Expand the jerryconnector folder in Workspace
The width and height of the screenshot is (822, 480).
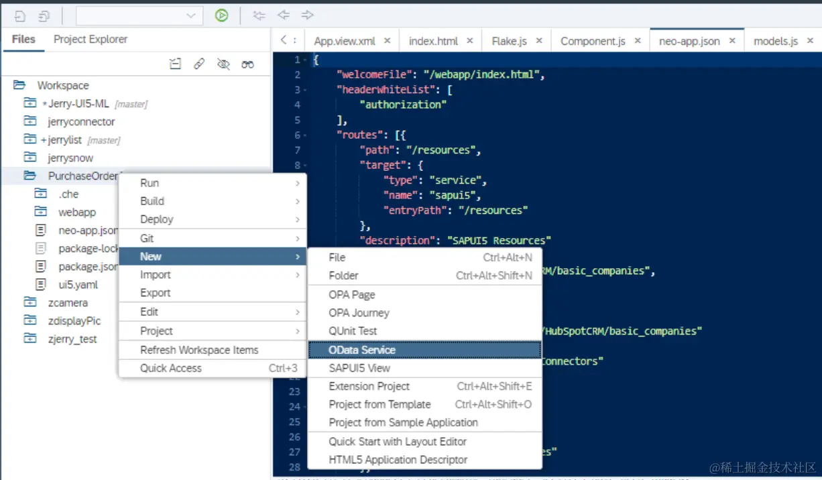coord(30,121)
